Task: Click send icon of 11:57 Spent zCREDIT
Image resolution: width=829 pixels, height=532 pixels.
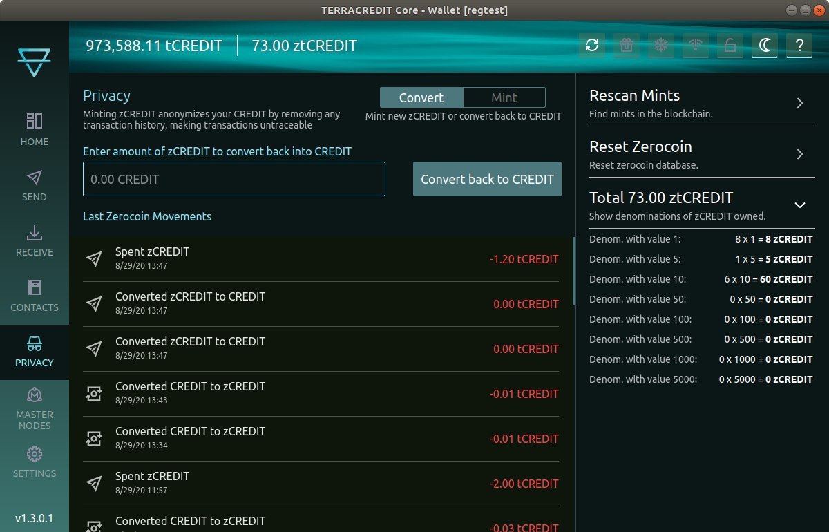Action: coord(94,484)
